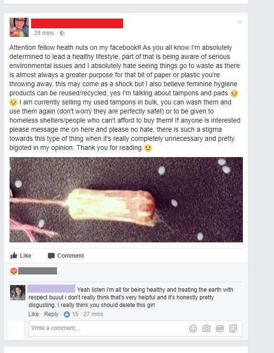View names of people who reacted

point(37,271)
